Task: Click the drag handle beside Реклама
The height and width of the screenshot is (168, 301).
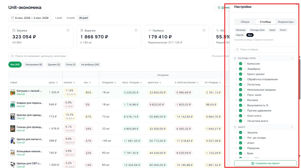Action: pyautogui.click(x=236, y=100)
